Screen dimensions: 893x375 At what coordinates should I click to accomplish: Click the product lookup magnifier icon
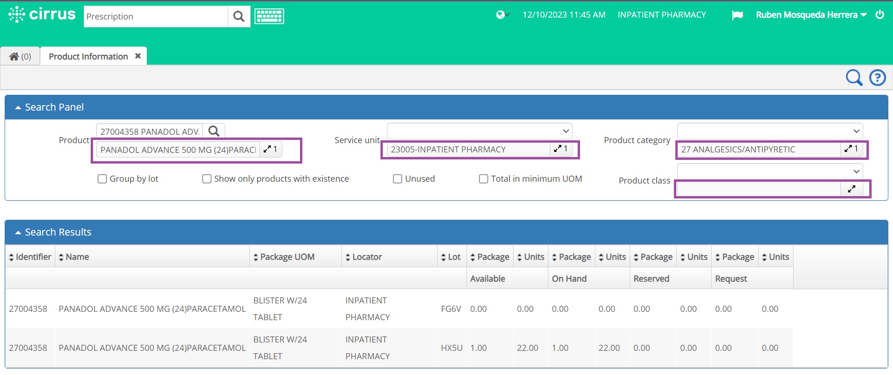pyautogui.click(x=214, y=132)
